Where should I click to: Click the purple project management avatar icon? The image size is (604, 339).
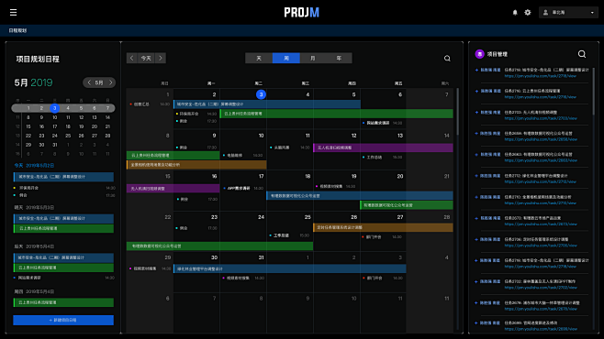[479, 54]
